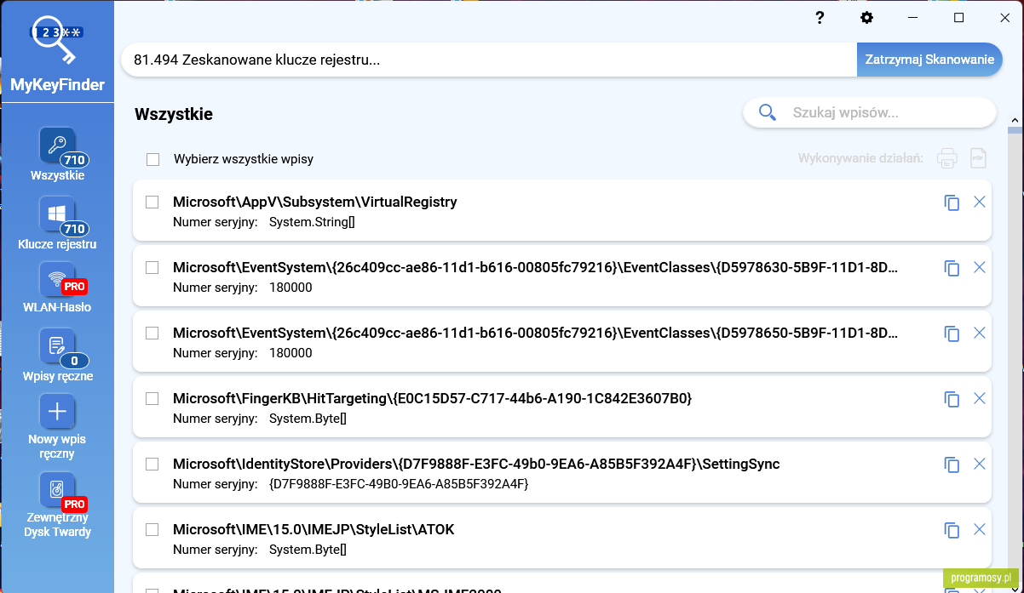Select the FingerKB HitTargeting row title

tap(433, 398)
